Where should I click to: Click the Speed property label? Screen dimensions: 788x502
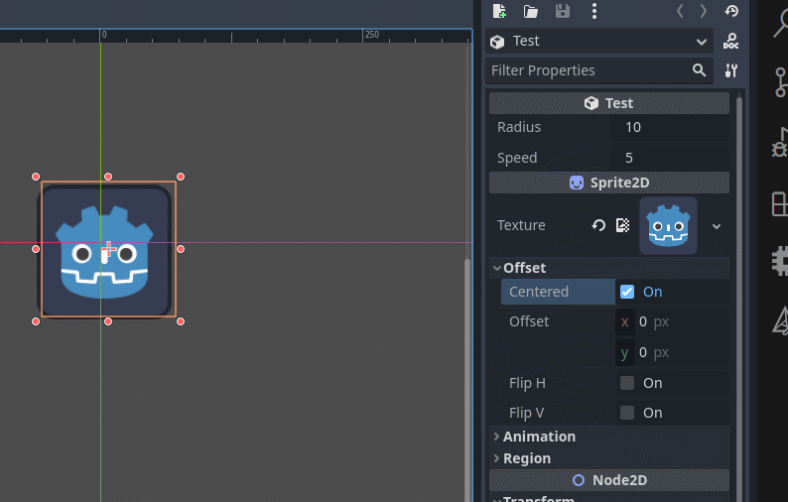pyautogui.click(x=517, y=159)
